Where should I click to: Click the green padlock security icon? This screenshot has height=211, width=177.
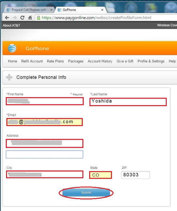(x=38, y=18)
